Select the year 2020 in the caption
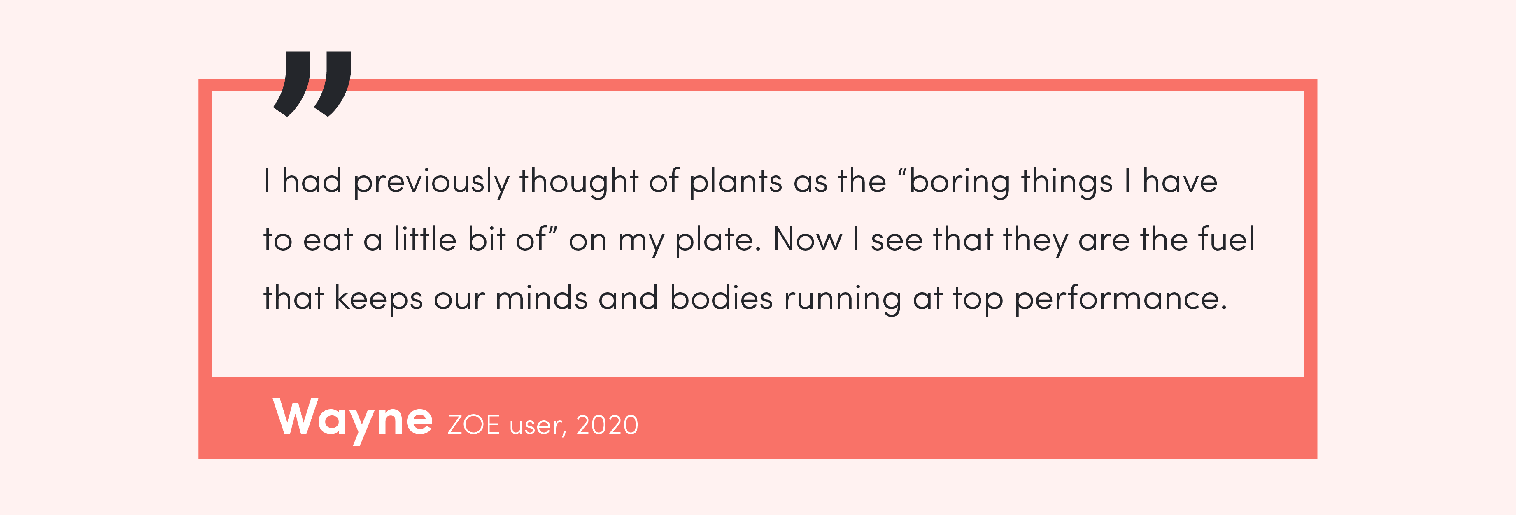Screen dimensions: 1516x515 click(x=607, y=425)
